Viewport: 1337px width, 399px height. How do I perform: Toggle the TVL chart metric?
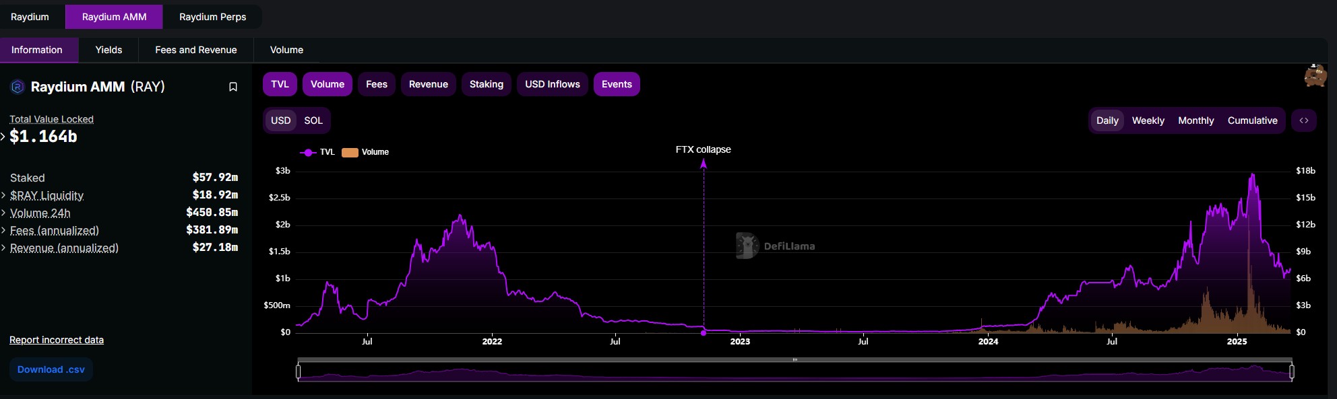280,84
